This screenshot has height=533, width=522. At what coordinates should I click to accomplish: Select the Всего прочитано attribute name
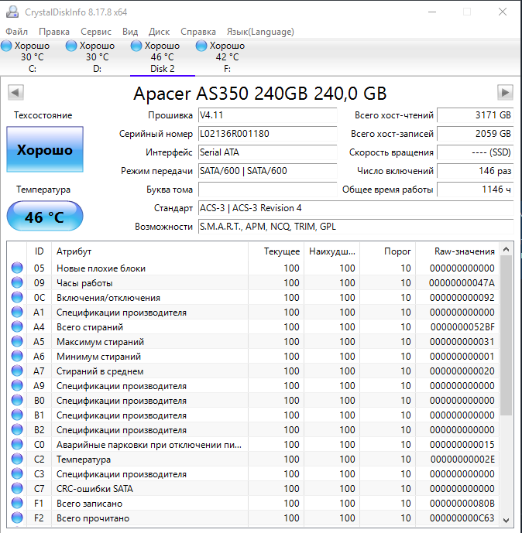[93, 518]
